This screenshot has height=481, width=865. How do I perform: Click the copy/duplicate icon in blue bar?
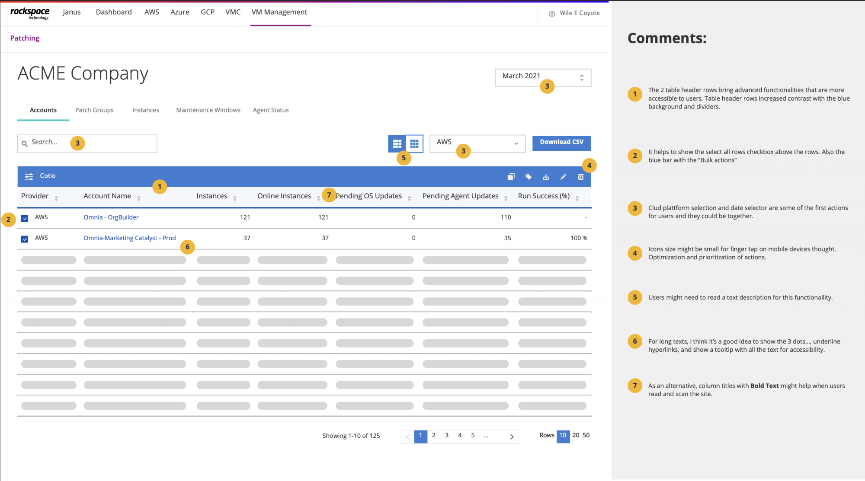[x=511, y=177]
